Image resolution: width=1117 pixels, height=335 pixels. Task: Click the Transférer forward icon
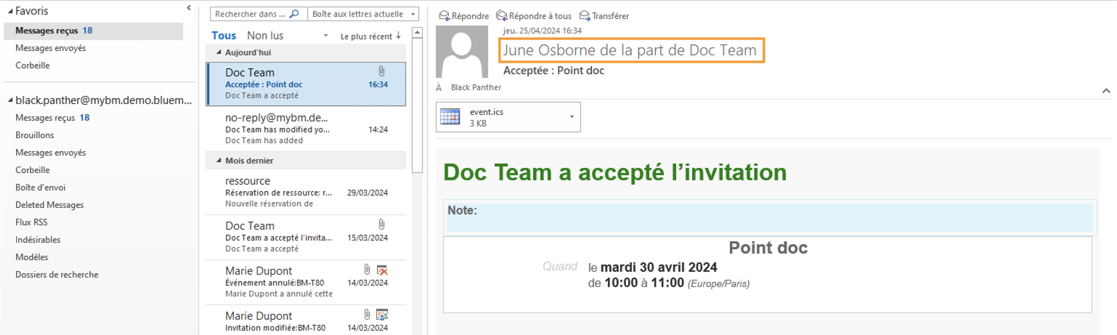tap(585, 15)
